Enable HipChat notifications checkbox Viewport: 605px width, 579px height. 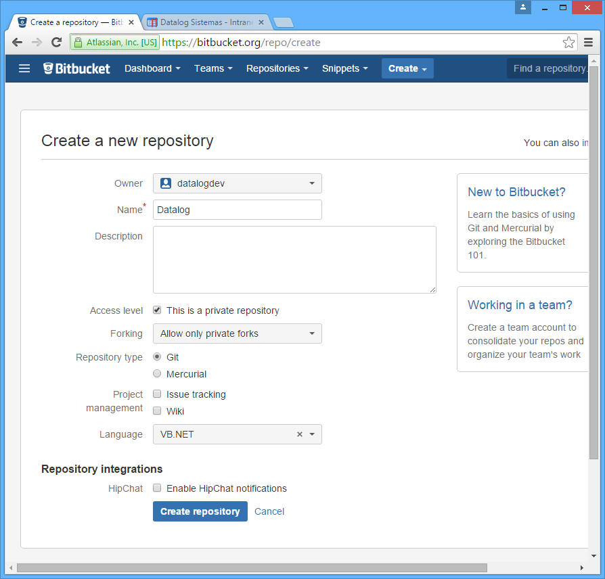[x=157, y=488]
